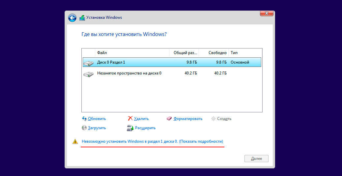
Task: Click the 40.2 ГБ free space cell
Action: click(220, 73)
